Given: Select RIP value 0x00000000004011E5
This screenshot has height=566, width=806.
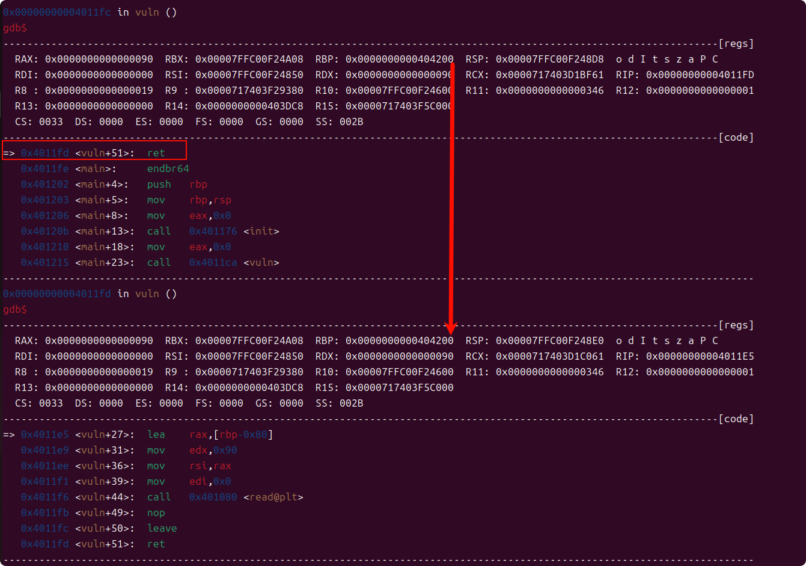Looking at the screenshot, I should point(700,356).
